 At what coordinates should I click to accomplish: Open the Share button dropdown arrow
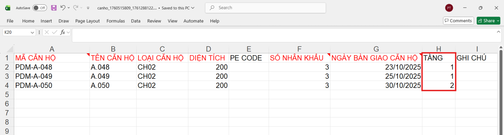[x=498, y=21]
